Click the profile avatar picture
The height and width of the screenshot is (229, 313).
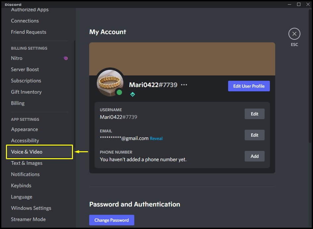tap(110, 82)
